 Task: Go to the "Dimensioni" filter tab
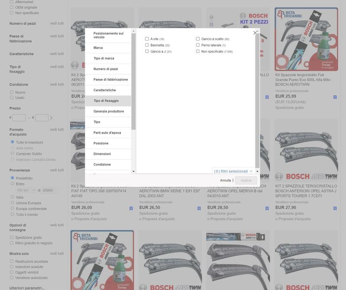pyautogui.click(x=108, y=154)
